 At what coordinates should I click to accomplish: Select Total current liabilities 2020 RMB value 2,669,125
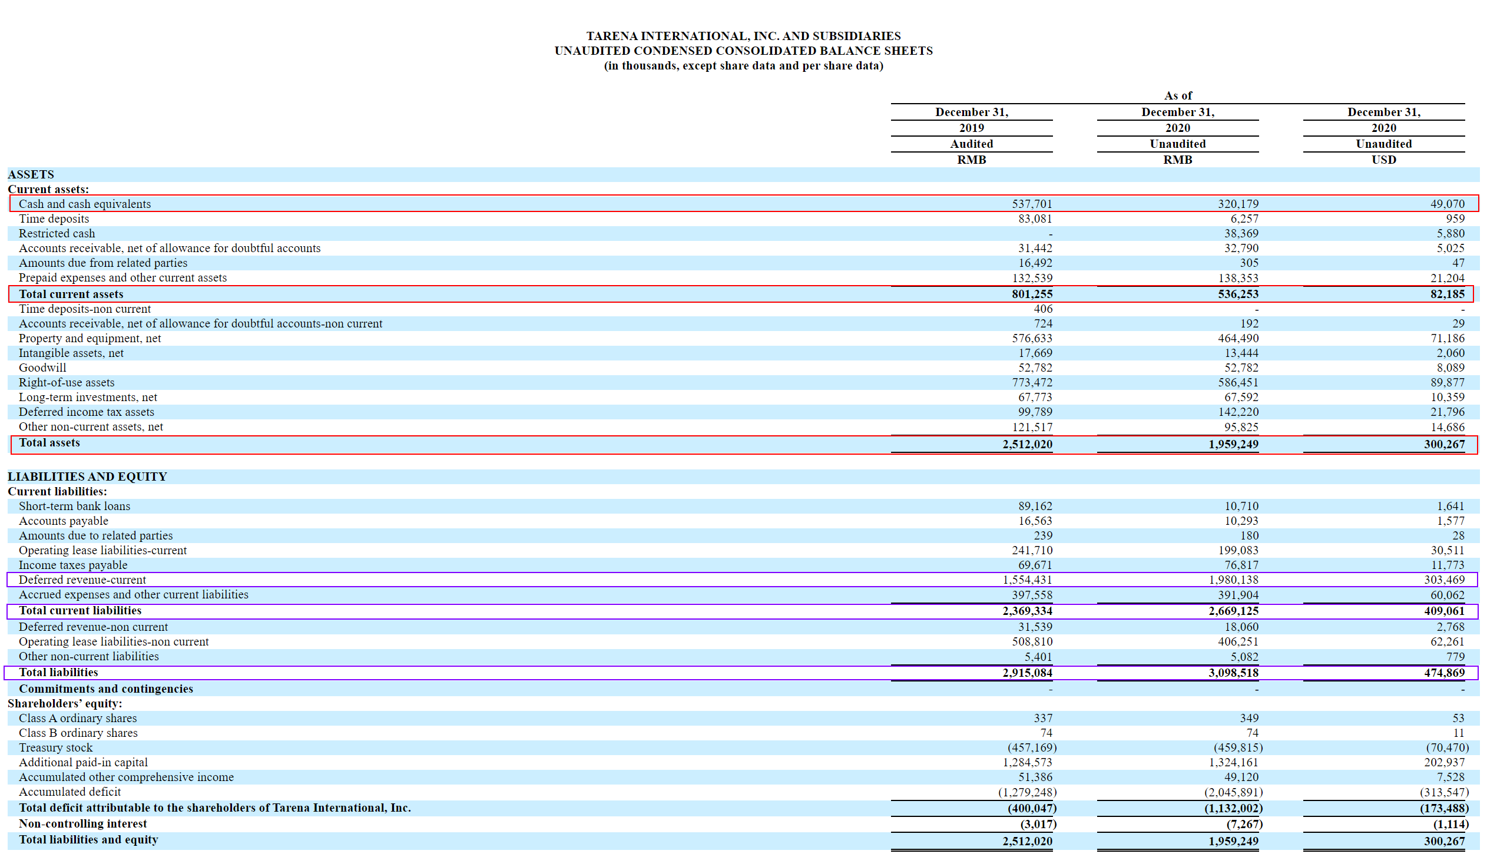click(x=1233, y=611)
